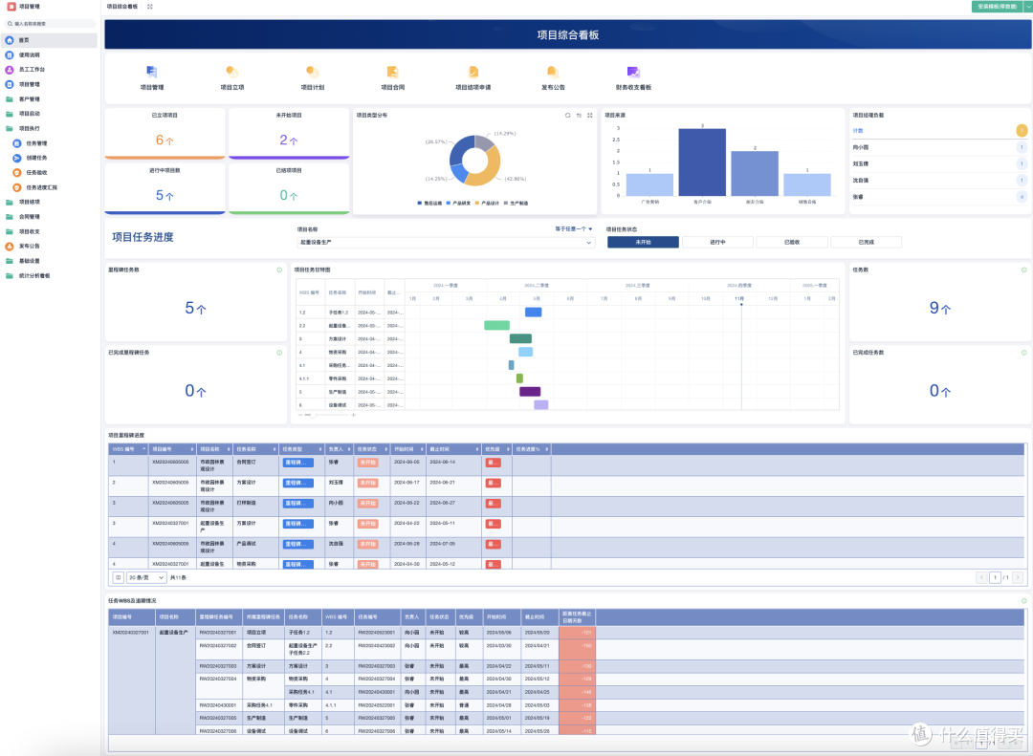
Task: Open the arrow next to the green top button
Action: click(1028, 7)
